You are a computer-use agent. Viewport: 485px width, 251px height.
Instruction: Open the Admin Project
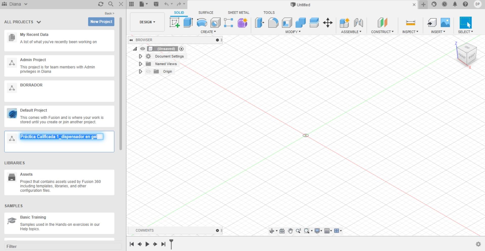click(x=59, y=66)
